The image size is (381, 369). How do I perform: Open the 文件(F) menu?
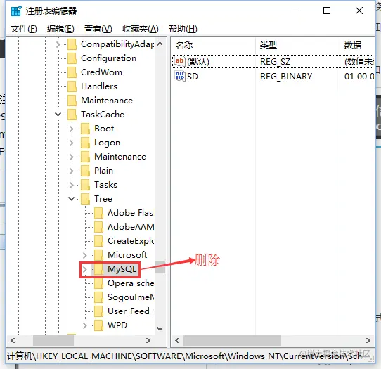tap(24, 29)
